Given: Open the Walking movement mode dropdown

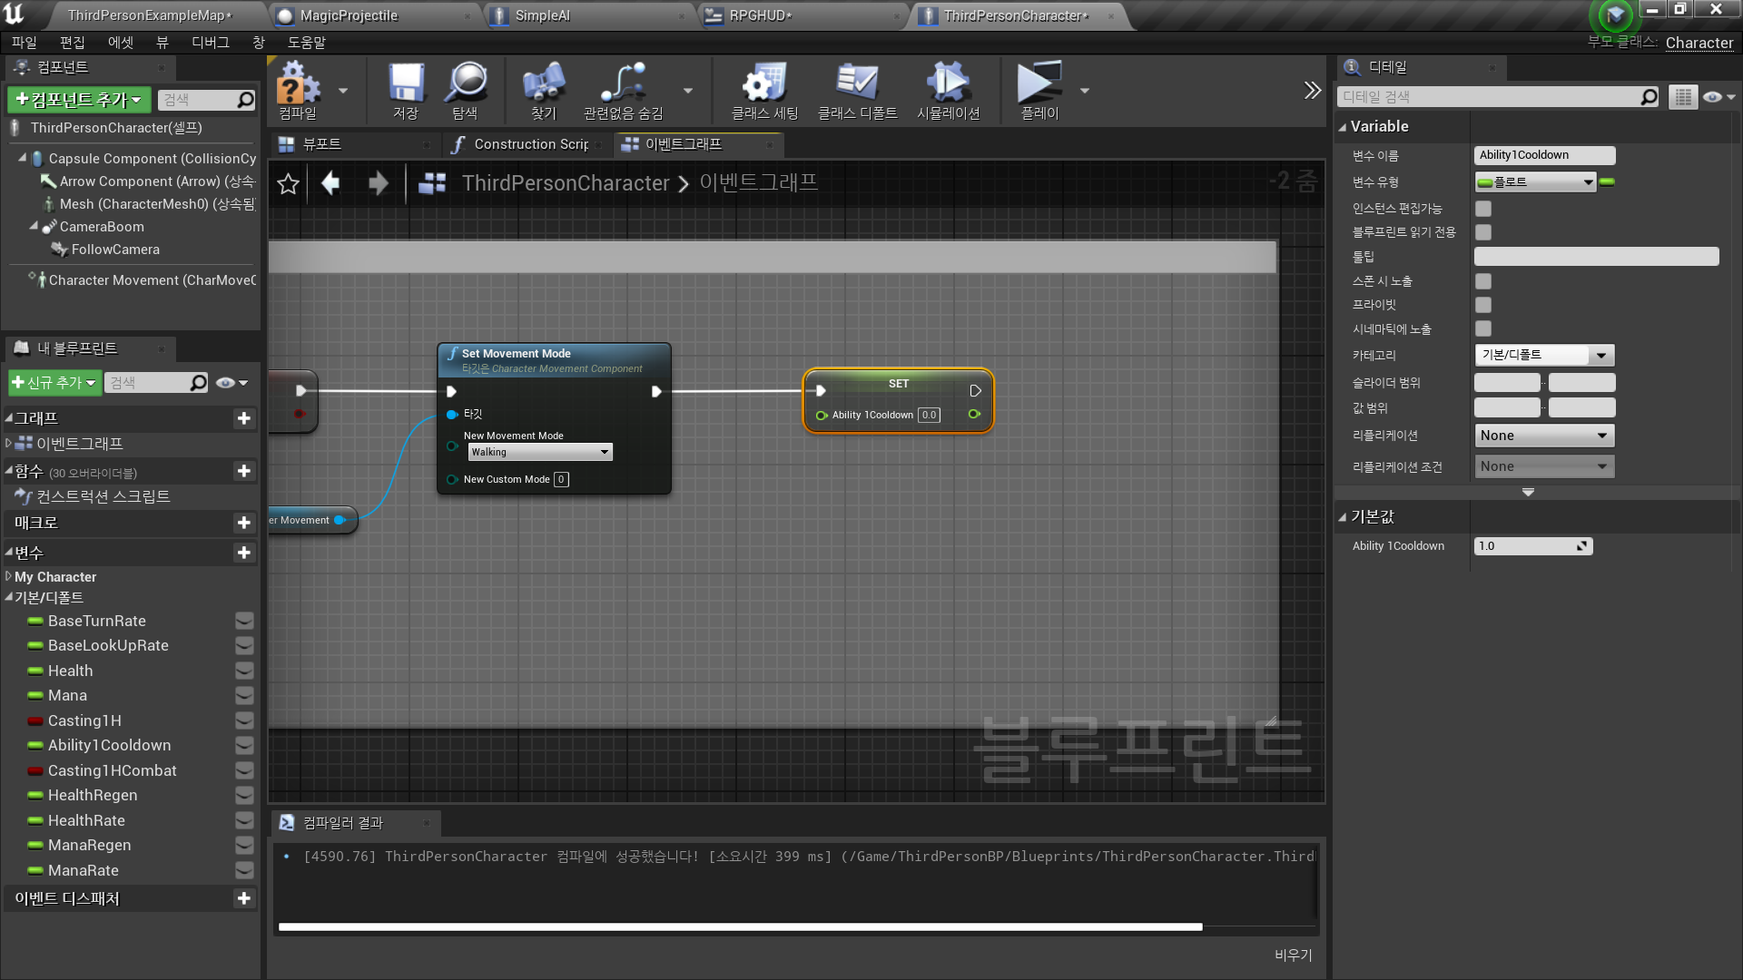Looking at the screenshot, I should tap(540, 452).
